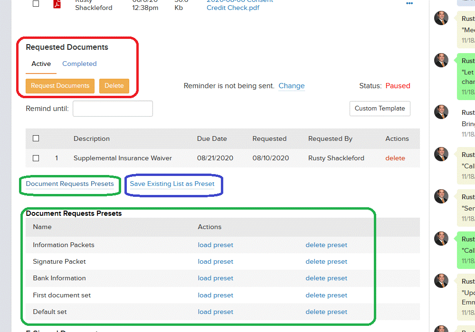The height and width of the screenshot is (332, 475).
Task: Open the three-dot menu for Credit Check.pdf
Action: (409, 3)
